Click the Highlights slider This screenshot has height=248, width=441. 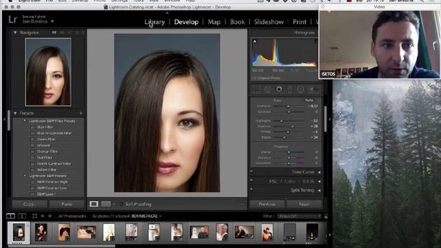(289, 121)
